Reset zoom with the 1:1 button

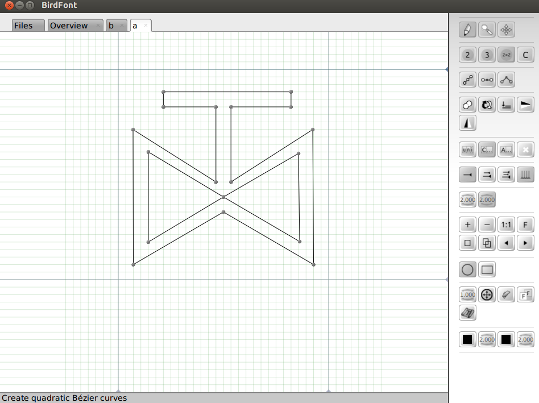click(x=506, y=225)
